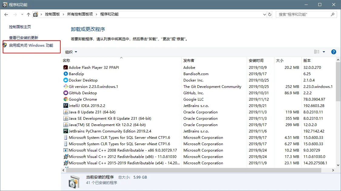
Task: Click the 86.9 MB size cell
Action: point(292,93)
